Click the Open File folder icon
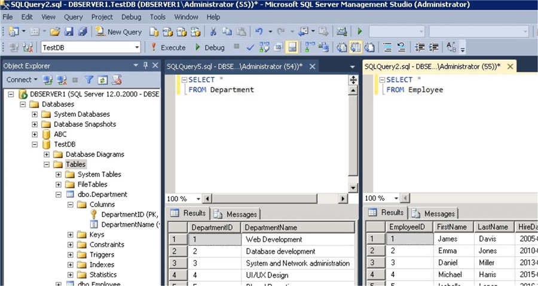 coord(55,32)
